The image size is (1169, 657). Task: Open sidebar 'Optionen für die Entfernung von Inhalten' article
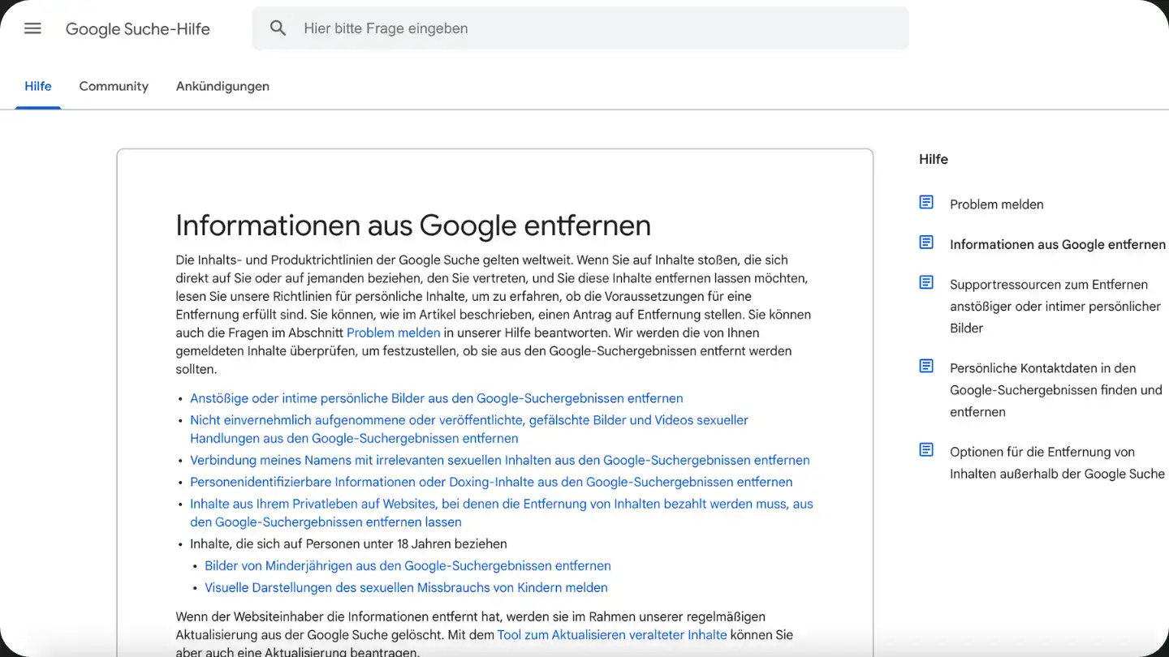[1057, 463]
